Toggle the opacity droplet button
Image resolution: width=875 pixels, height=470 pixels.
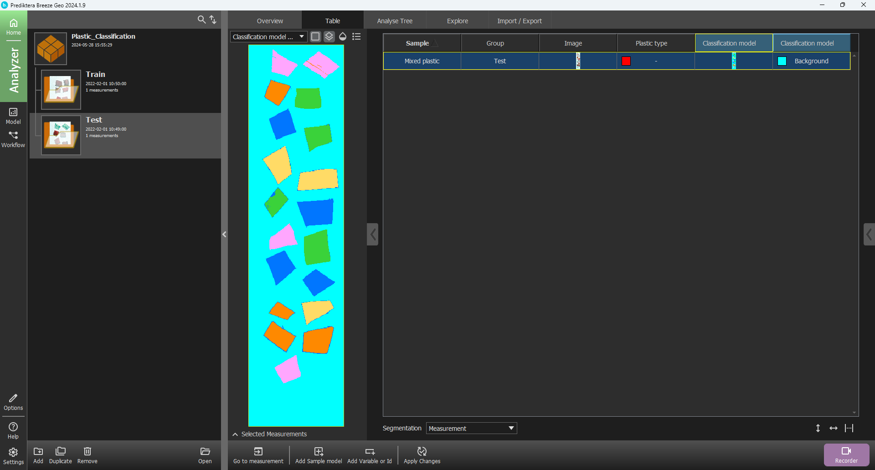pos(343,36)
